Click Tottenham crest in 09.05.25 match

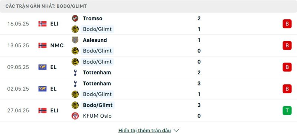tap(75, 73)
